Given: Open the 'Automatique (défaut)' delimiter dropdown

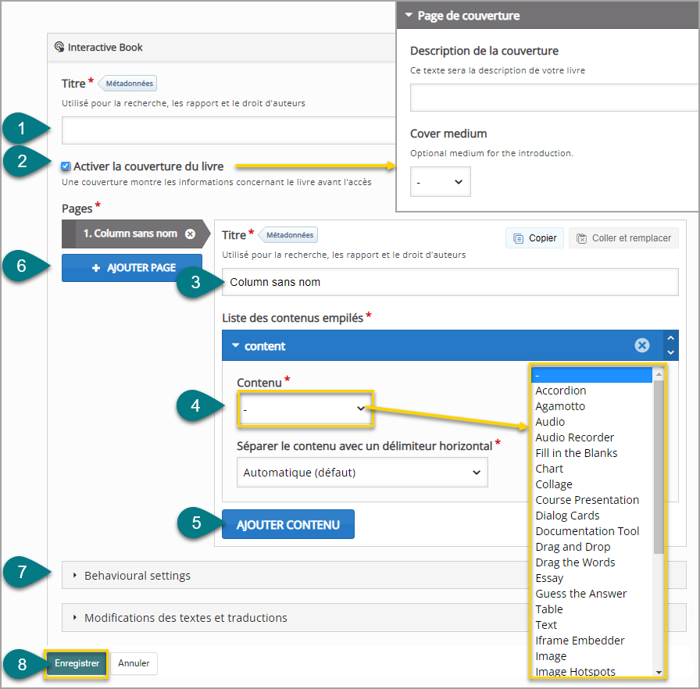Looking at the screenshot, I should 362,472.
